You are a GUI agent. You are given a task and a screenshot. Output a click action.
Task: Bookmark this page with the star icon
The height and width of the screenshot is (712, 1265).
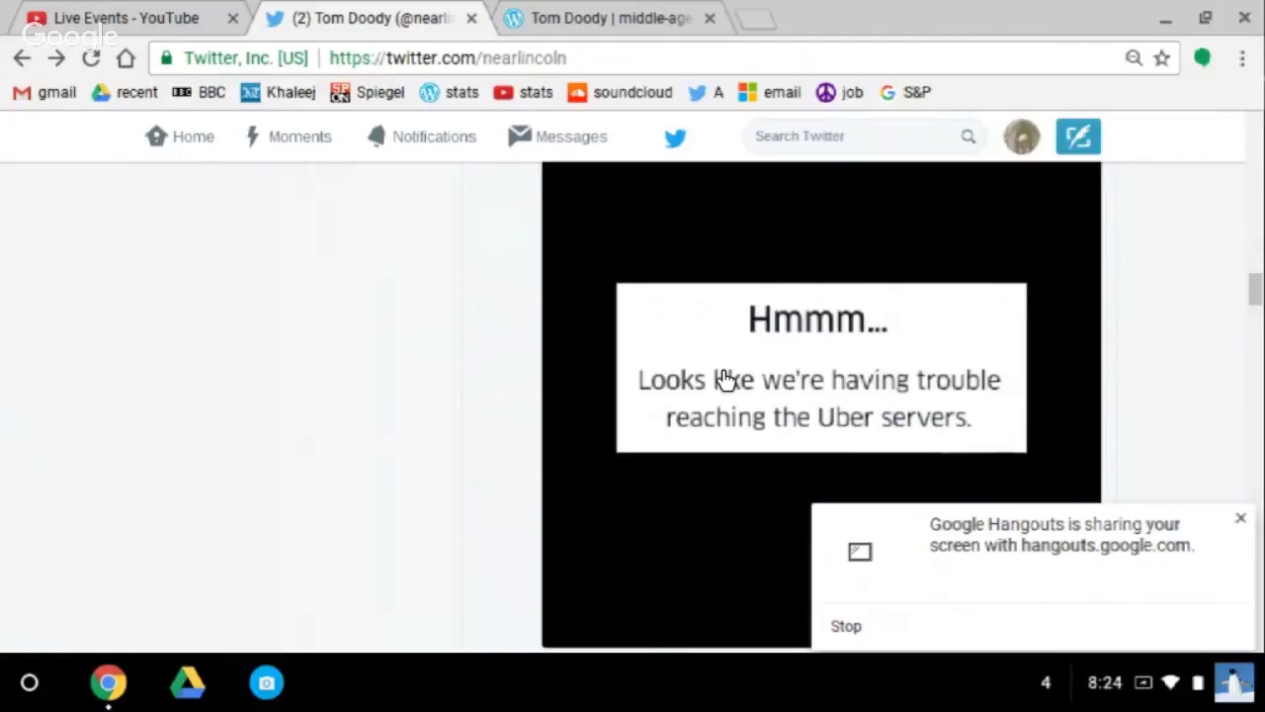(1162, 58)
